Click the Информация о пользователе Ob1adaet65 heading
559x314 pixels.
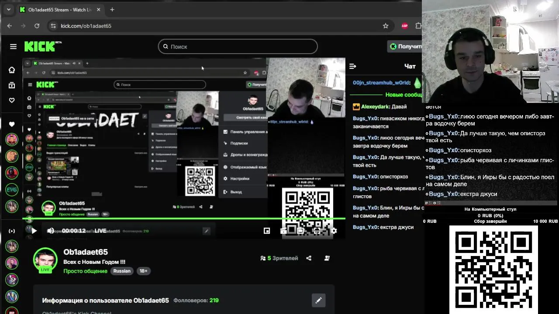click(x=105, y=300)
